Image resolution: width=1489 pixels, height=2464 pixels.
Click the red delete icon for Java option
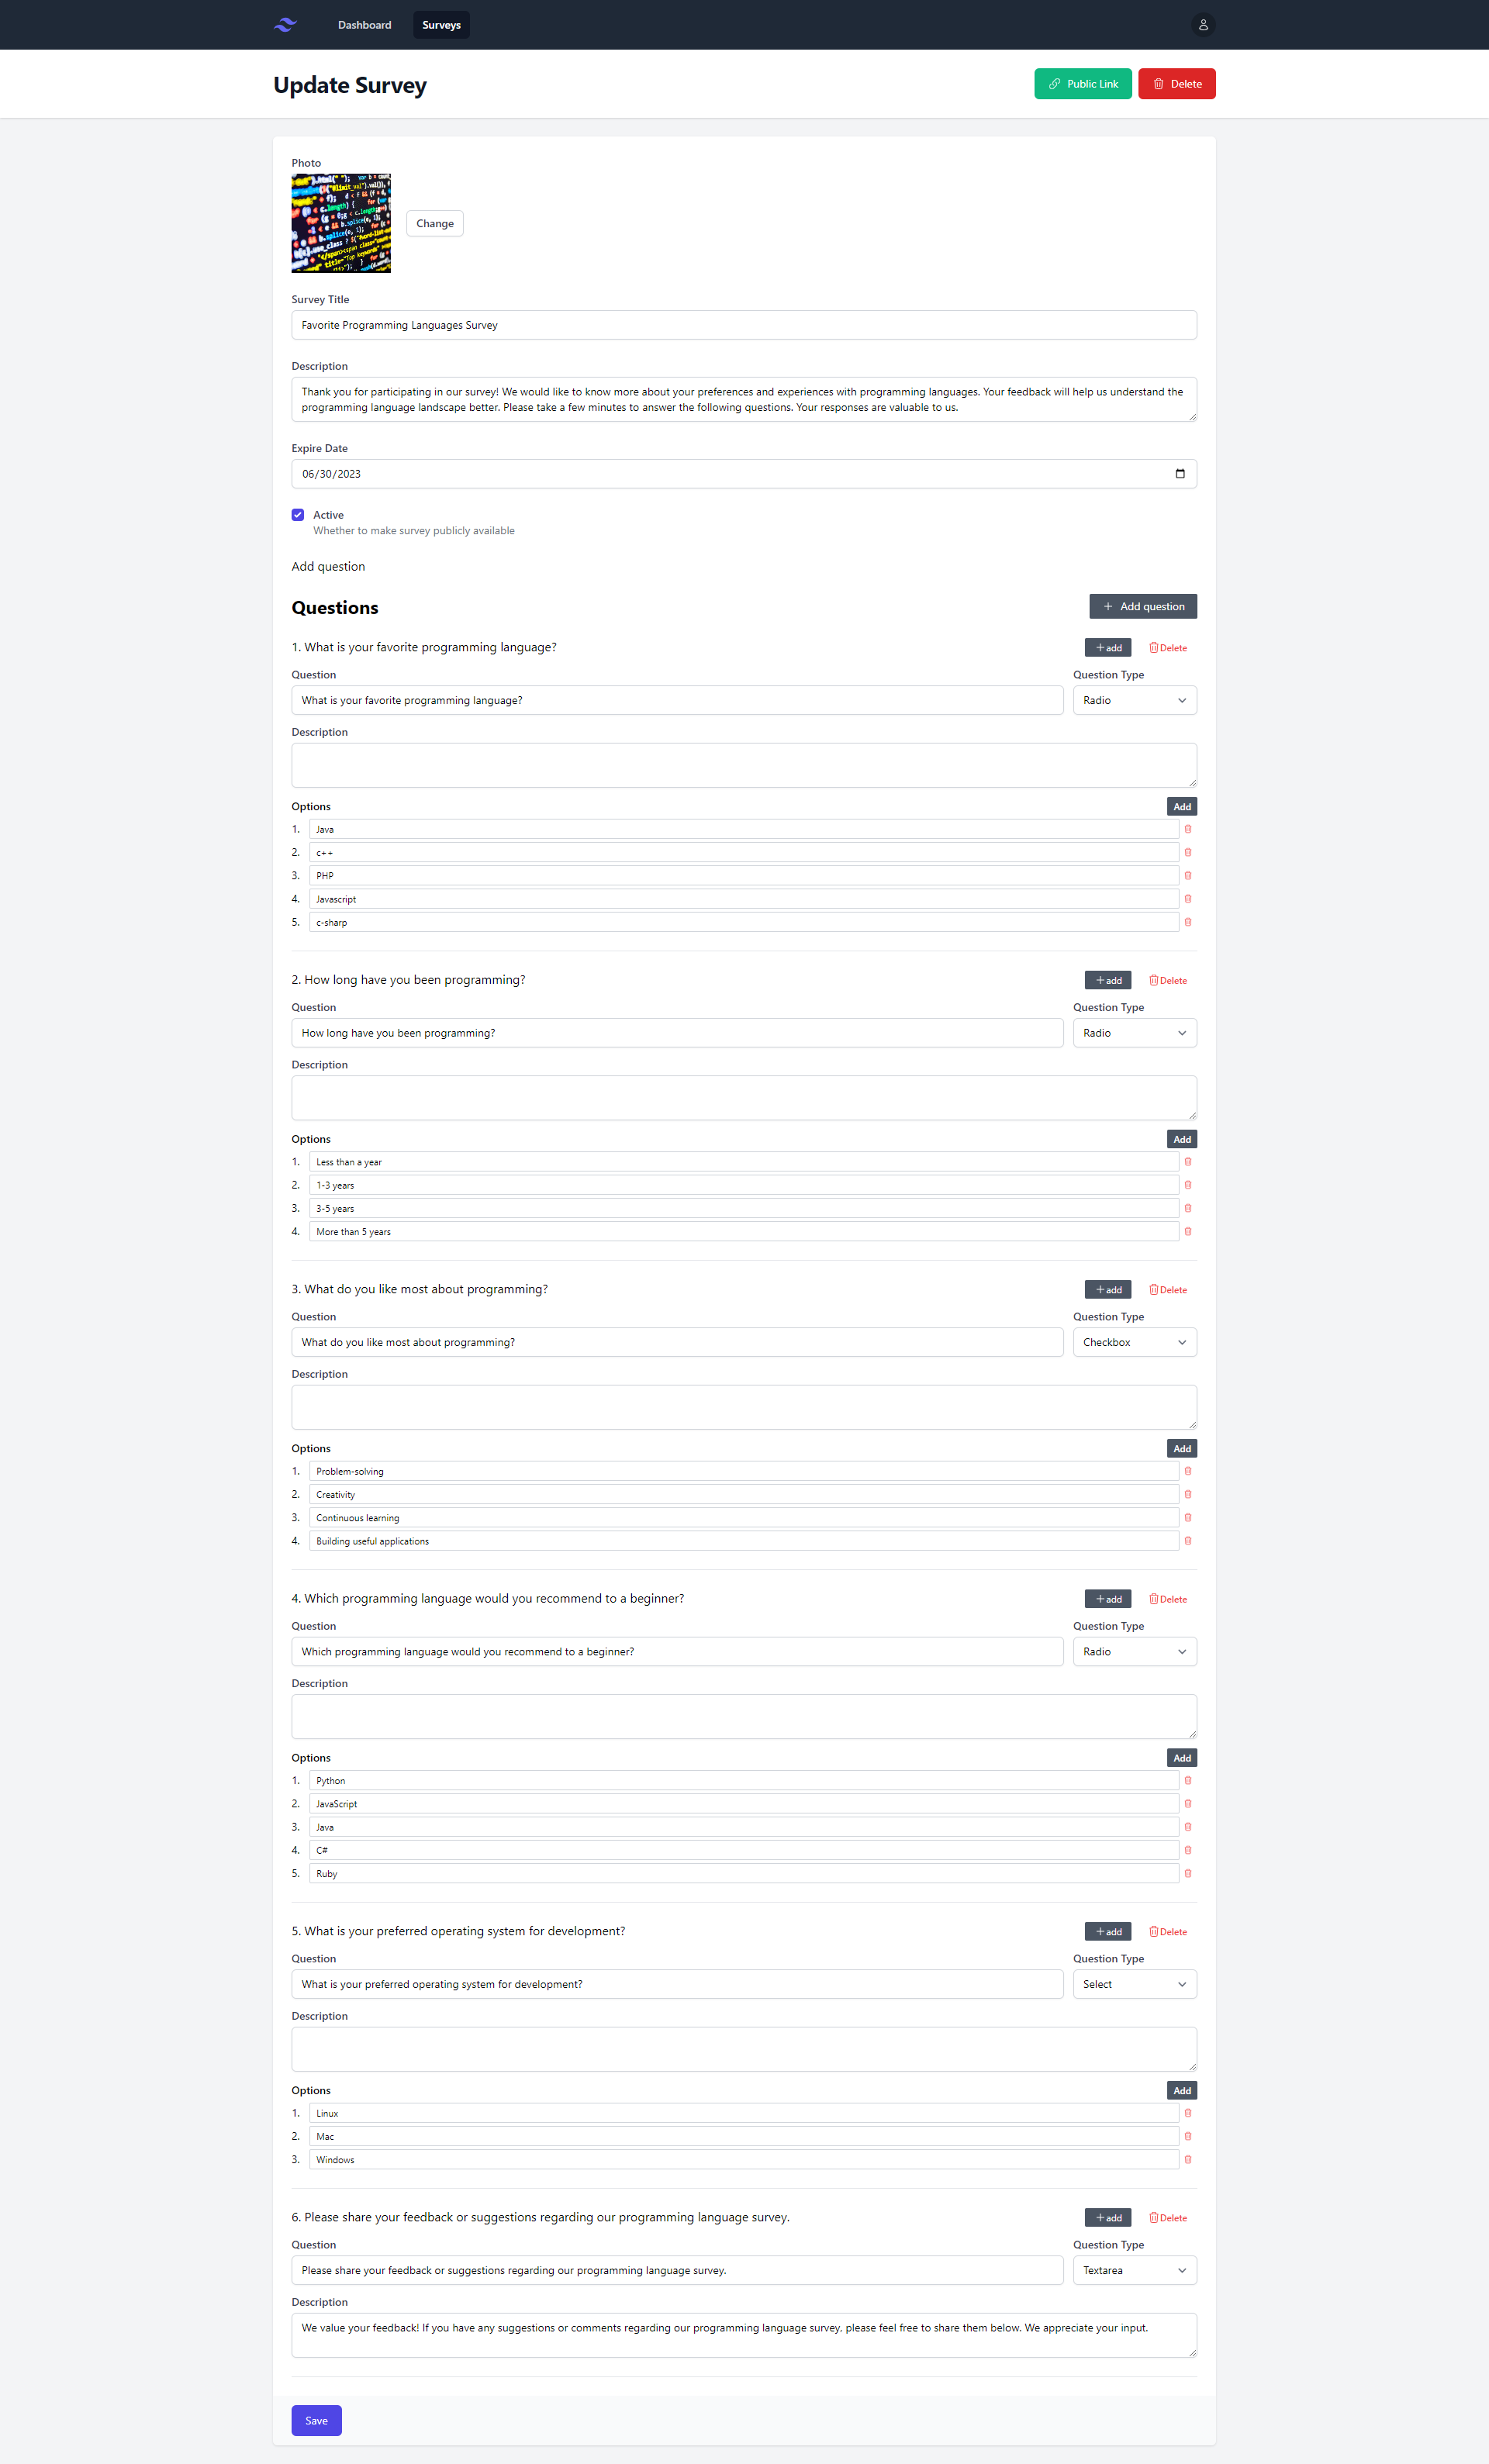click(1190, 829)
